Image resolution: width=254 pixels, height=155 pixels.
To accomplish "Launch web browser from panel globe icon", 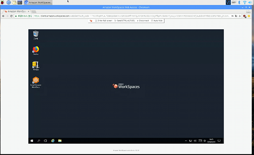I will coord(8,3).
